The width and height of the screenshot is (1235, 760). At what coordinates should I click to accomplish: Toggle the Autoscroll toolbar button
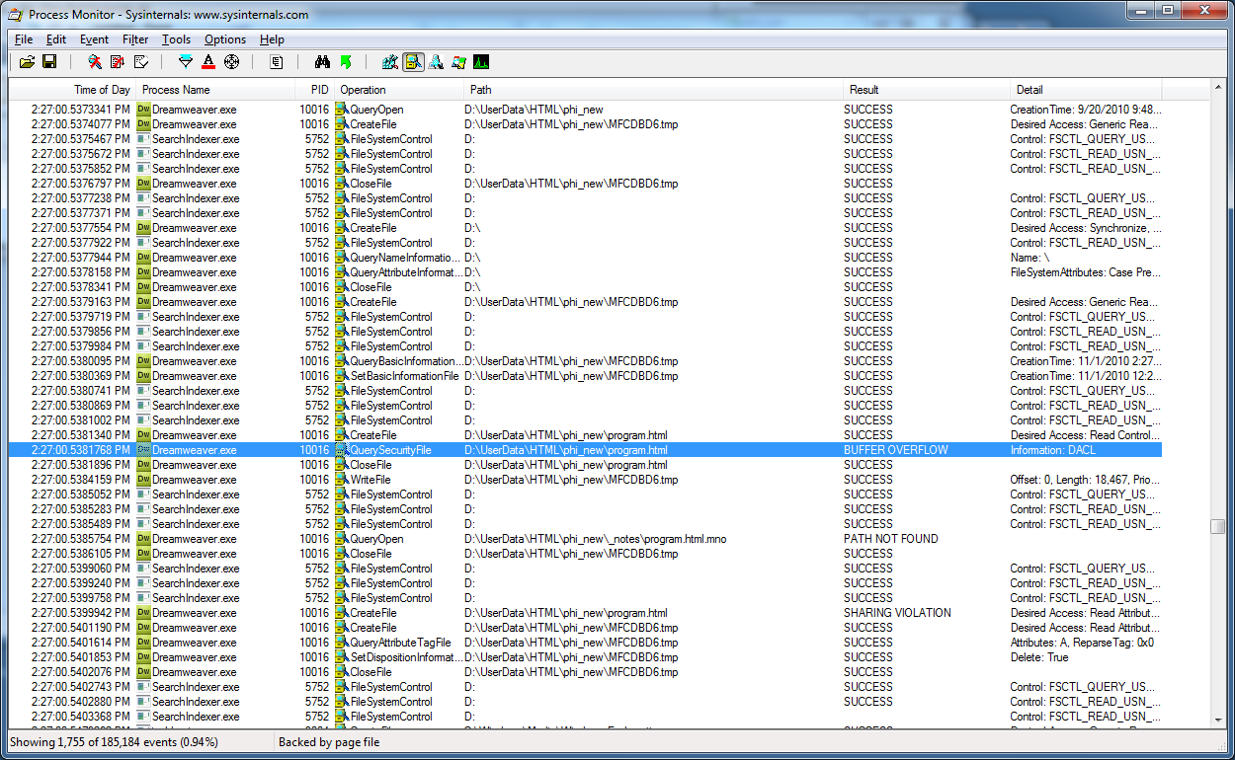[x=118, y=62]
